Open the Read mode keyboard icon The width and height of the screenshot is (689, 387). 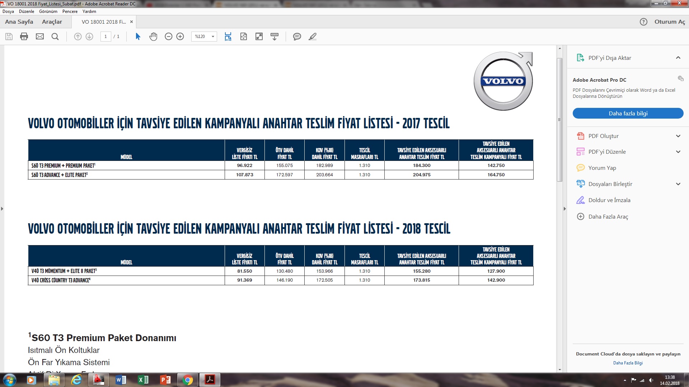click(x=275, y=37)
